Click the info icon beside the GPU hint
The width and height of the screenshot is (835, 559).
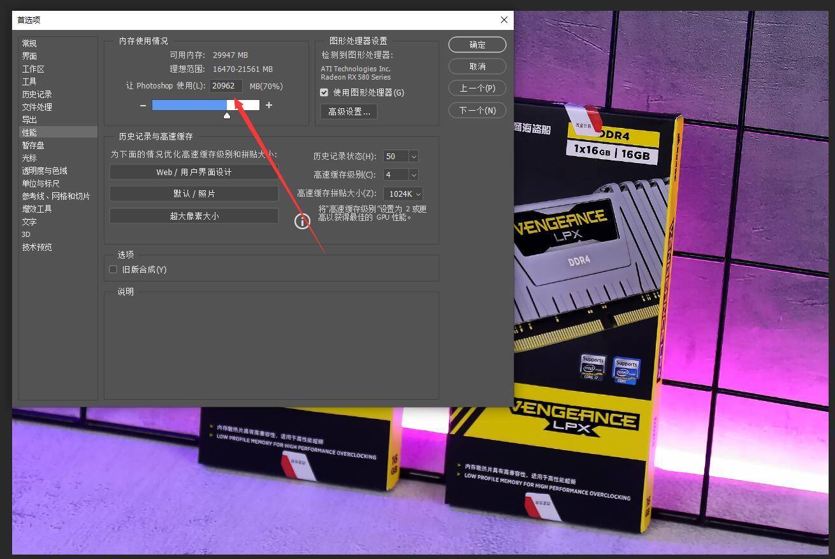click(x=302, y=221)
